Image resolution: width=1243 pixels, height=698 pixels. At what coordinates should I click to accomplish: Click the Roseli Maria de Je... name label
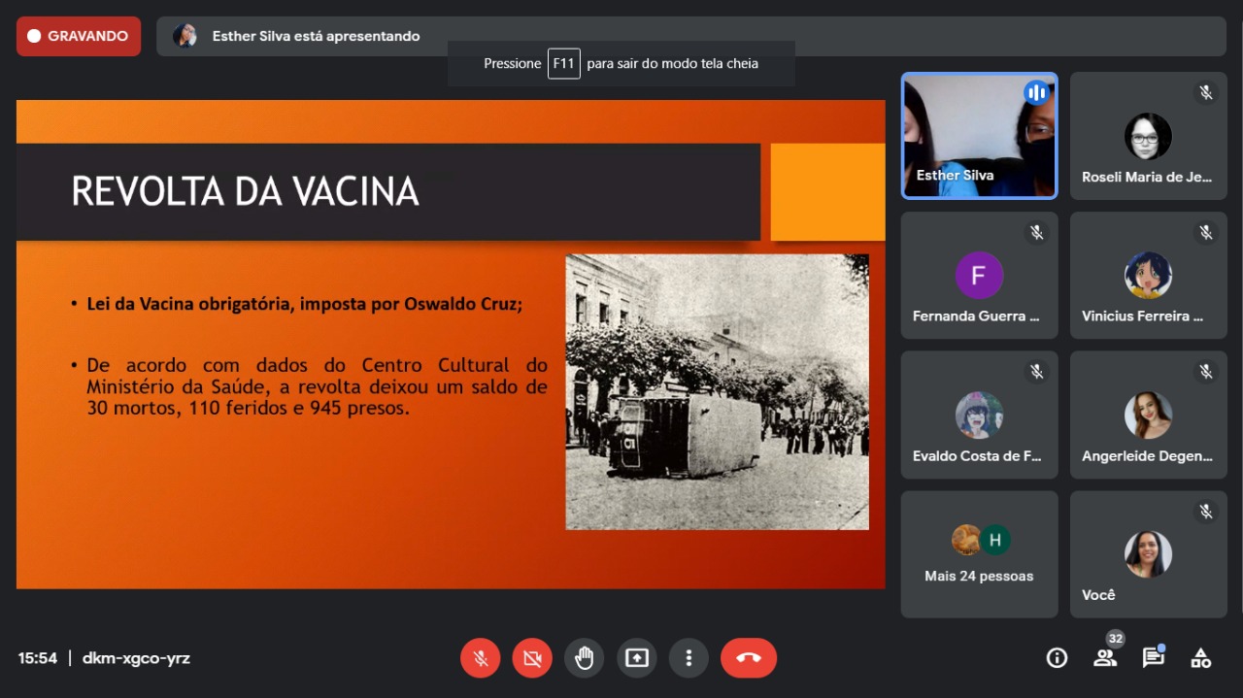tap(1147, 177)
